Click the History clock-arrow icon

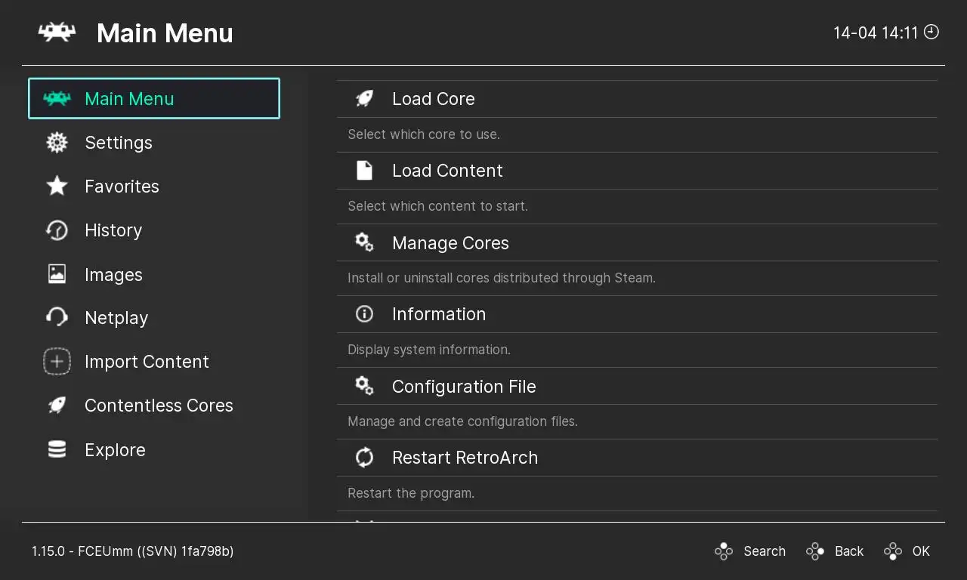[x=57, y=230]
